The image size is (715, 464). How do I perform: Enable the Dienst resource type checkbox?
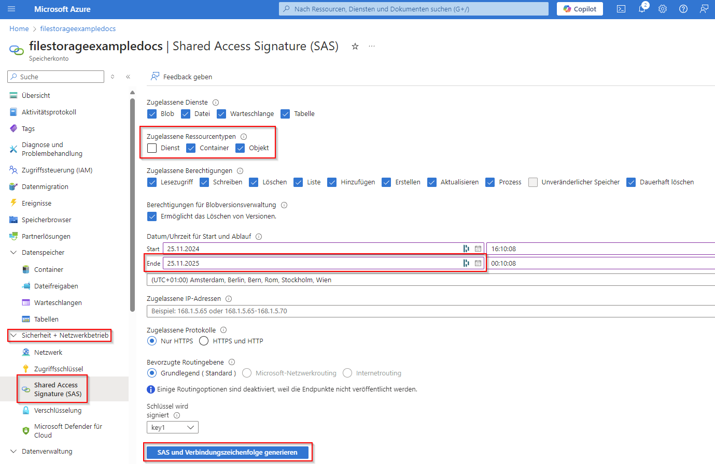[152, 148]
